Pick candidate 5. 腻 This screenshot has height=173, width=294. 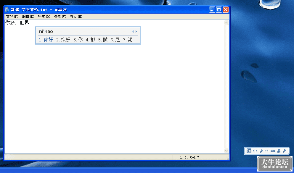(x=103, y=40)
